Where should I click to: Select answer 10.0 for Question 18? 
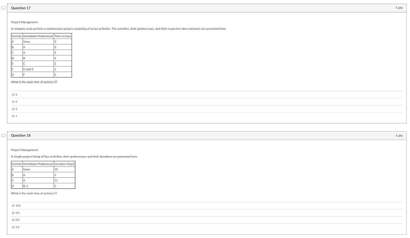(13, 205)
